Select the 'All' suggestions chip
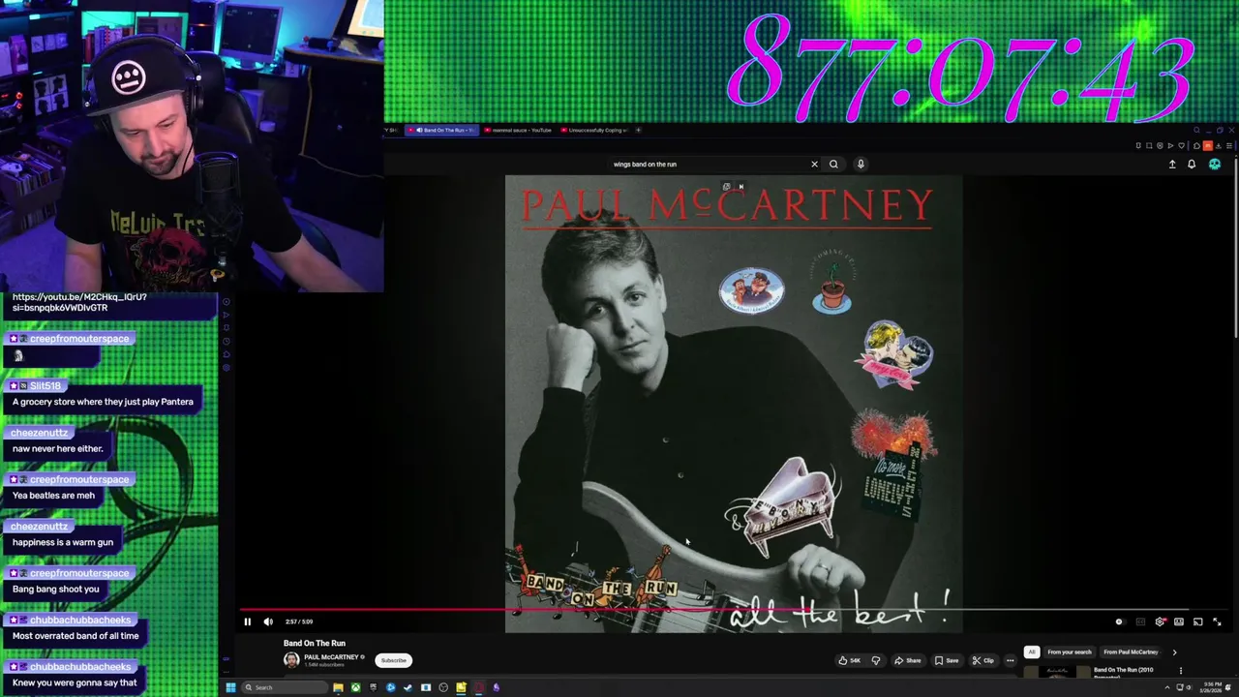Viewport: 1239px width, 697px height. coord(1032,652)
